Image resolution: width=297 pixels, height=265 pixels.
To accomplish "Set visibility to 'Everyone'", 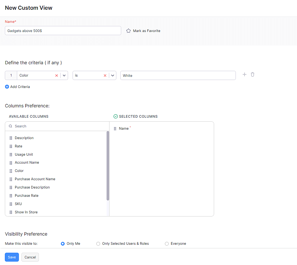I will point(167,244).
